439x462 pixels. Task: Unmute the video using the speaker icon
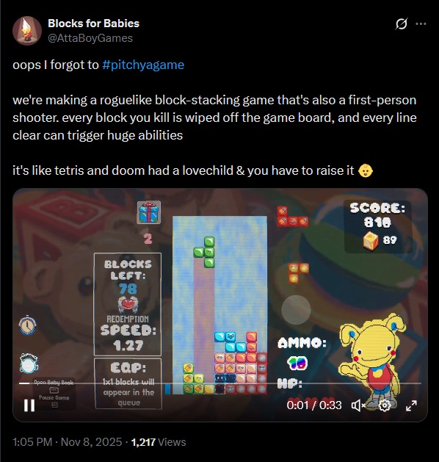(358, 405)
